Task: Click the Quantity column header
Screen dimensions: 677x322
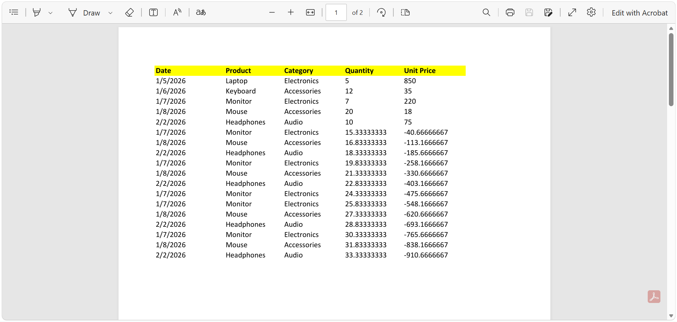Action: click(x=359, y=71)
